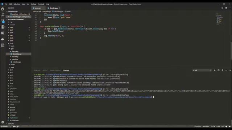Image resolution: width=232 pixels, height=130 pixels.
Task: Kill the terminal with trash icon
Action: click(222, 70)
